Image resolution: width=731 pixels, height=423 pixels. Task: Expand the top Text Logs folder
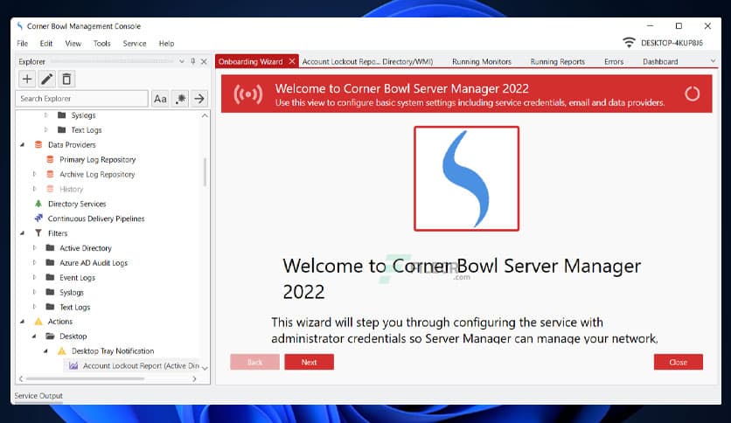(x=45, y=130)
